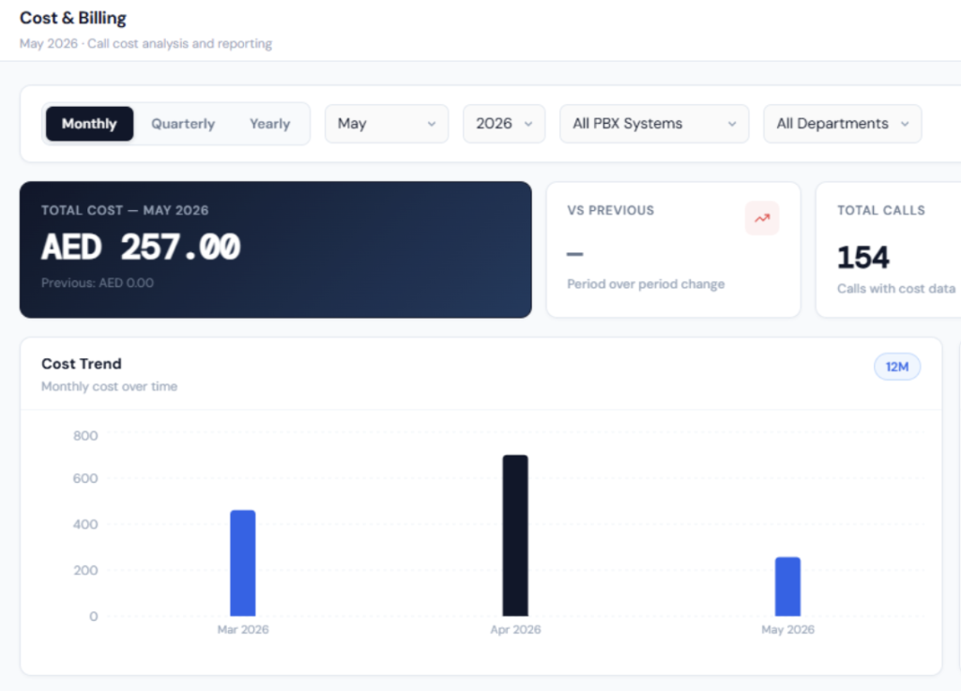Image resolution: width=961 pixels, height=691 pixels.
Task: Click the chevron in the 2026 year selector
Action: coord(528,124)
